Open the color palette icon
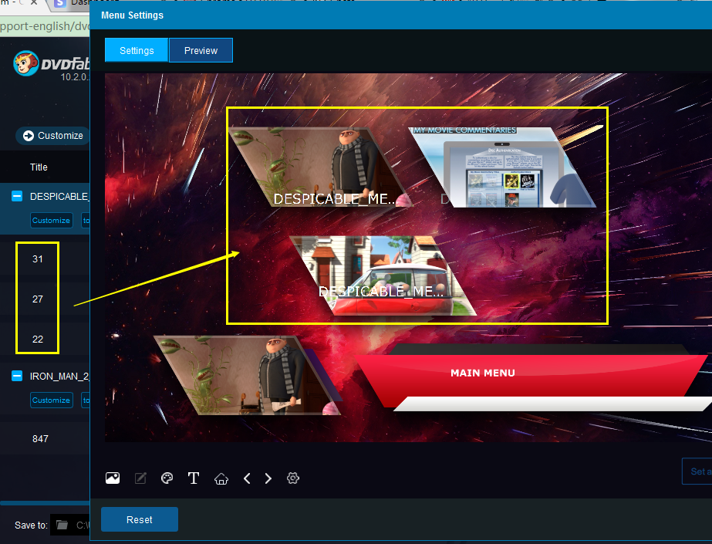Viewport: 712px width, 544px height. [167, 478]
